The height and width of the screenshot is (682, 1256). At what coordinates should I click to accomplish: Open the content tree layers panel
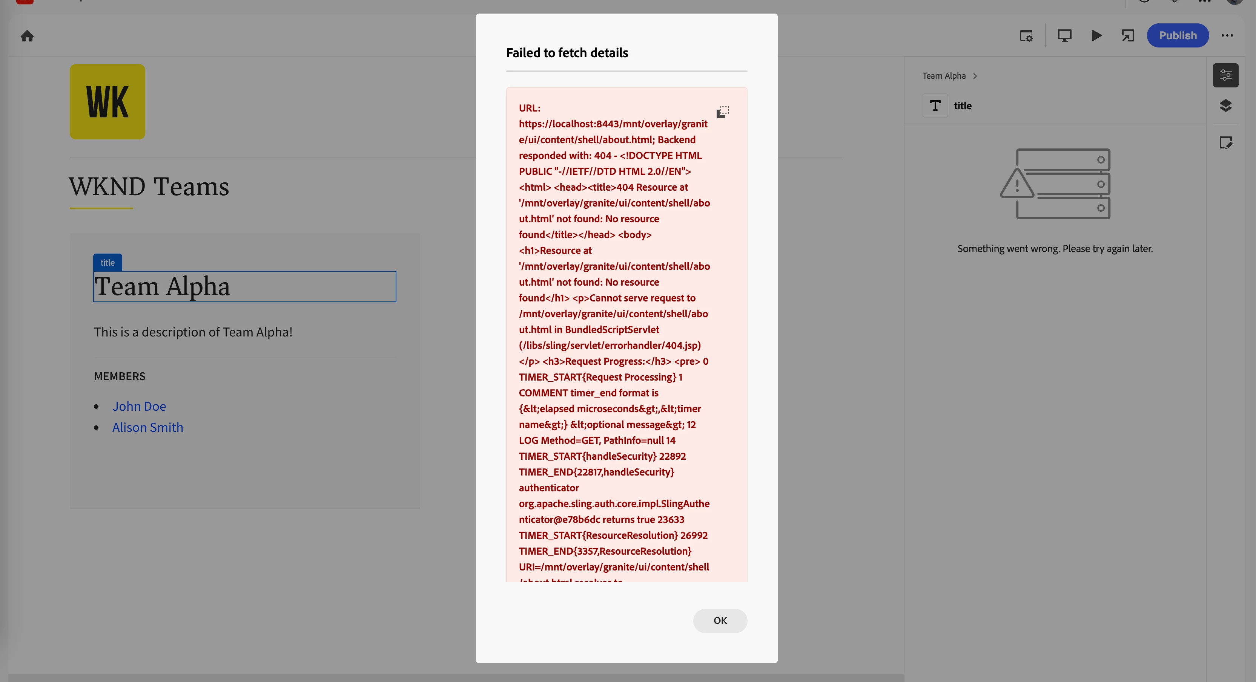1225,106
